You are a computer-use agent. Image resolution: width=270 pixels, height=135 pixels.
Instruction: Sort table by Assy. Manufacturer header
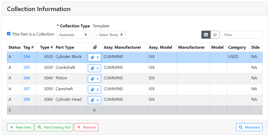(122, 47)
